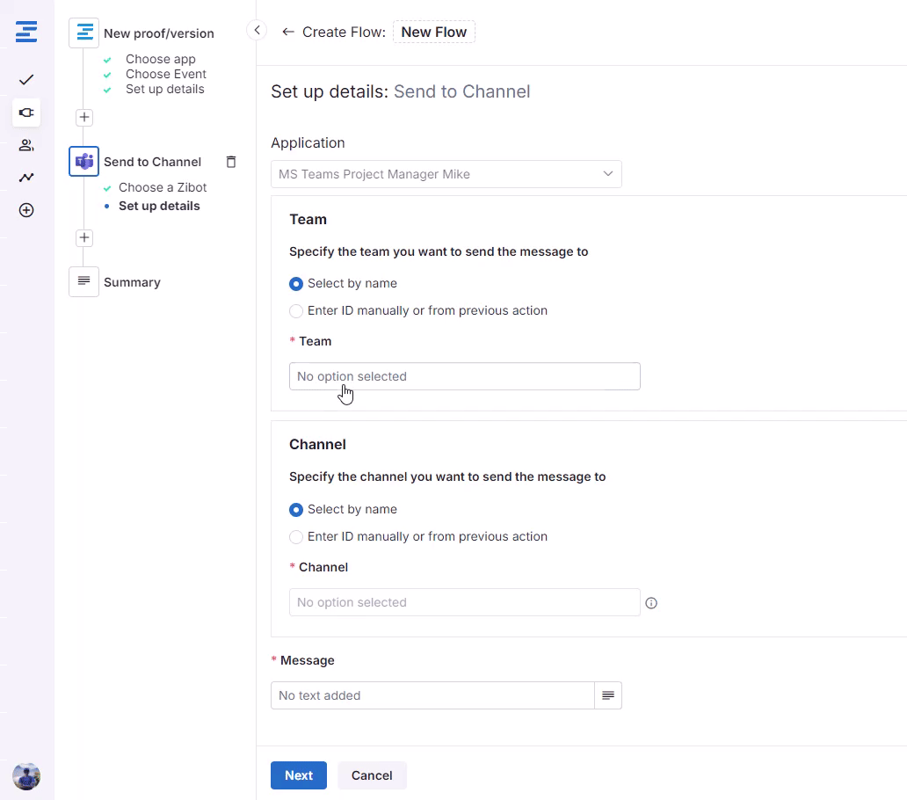Open the Team selection dropdown

click(464, 376)
